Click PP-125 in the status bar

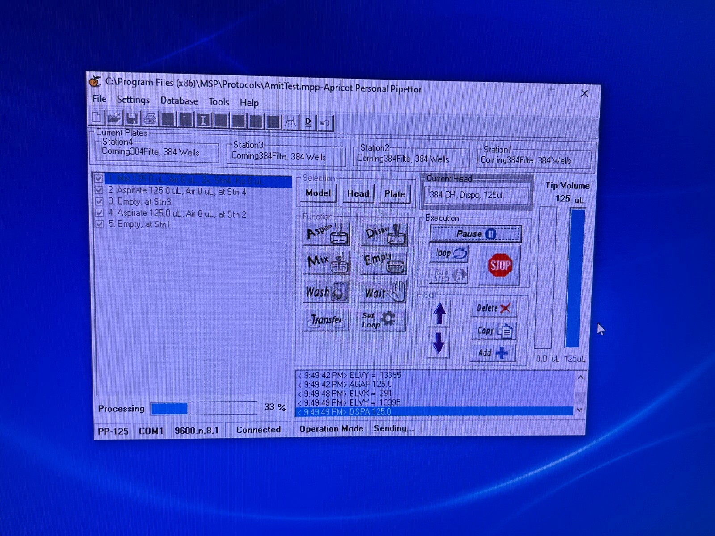[x=113, y=431]
